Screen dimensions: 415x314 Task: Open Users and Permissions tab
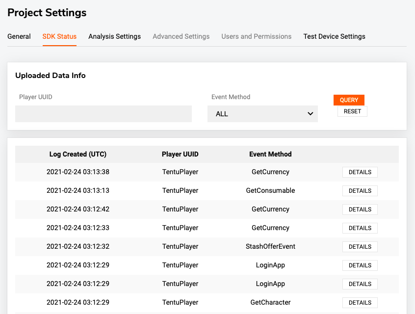pos(257,36)
